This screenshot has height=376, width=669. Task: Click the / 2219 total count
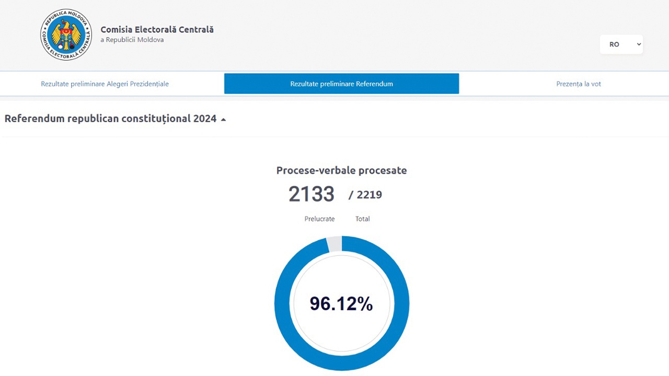[365, 195]
